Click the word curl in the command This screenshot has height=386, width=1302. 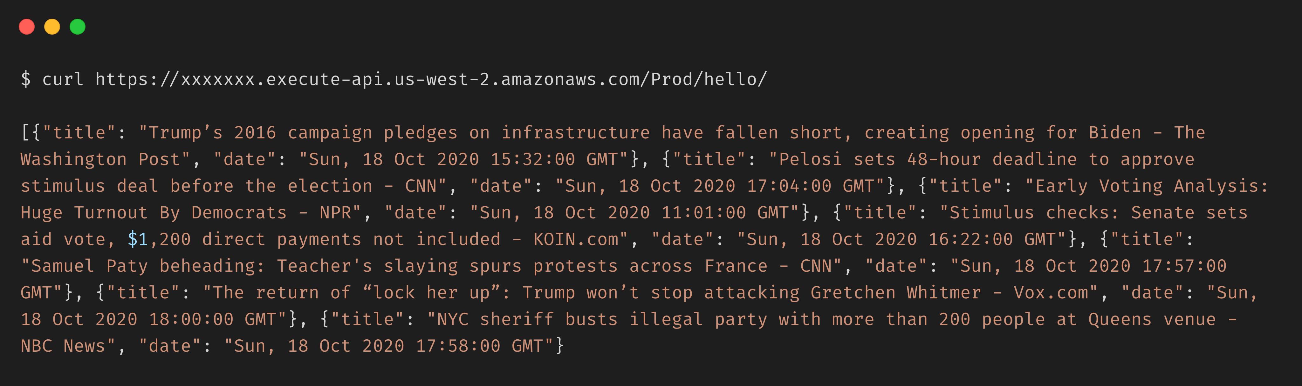pos(63,79)
